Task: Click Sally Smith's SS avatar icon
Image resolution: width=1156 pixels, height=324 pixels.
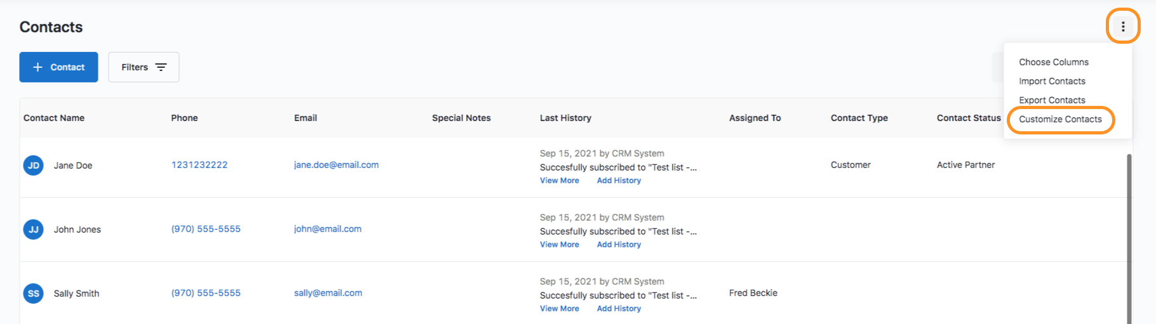Action: click(x=34, y=294)
